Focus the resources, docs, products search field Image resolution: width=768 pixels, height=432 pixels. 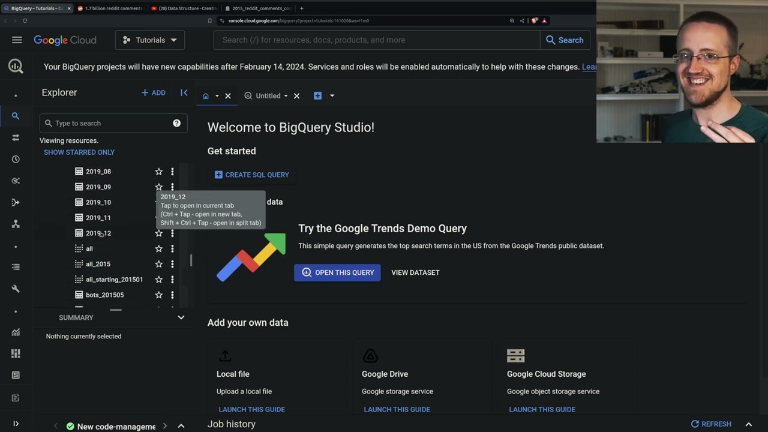377,40
